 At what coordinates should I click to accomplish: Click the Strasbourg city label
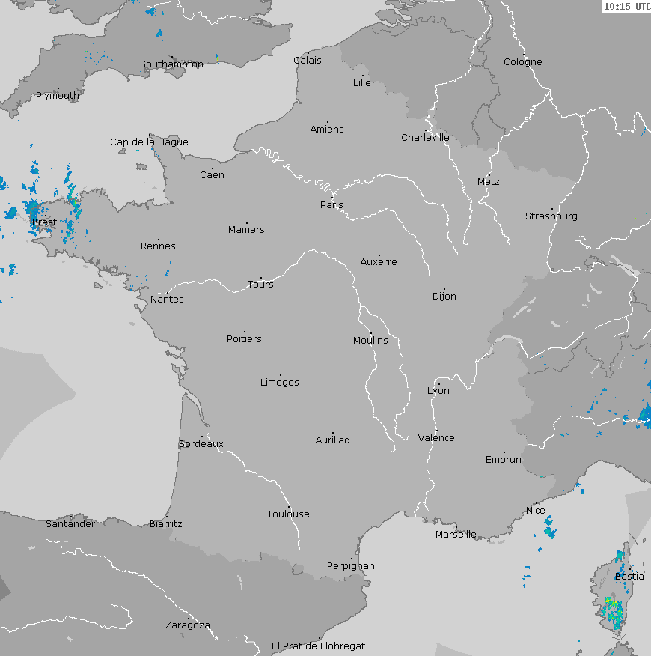[551, 216]
